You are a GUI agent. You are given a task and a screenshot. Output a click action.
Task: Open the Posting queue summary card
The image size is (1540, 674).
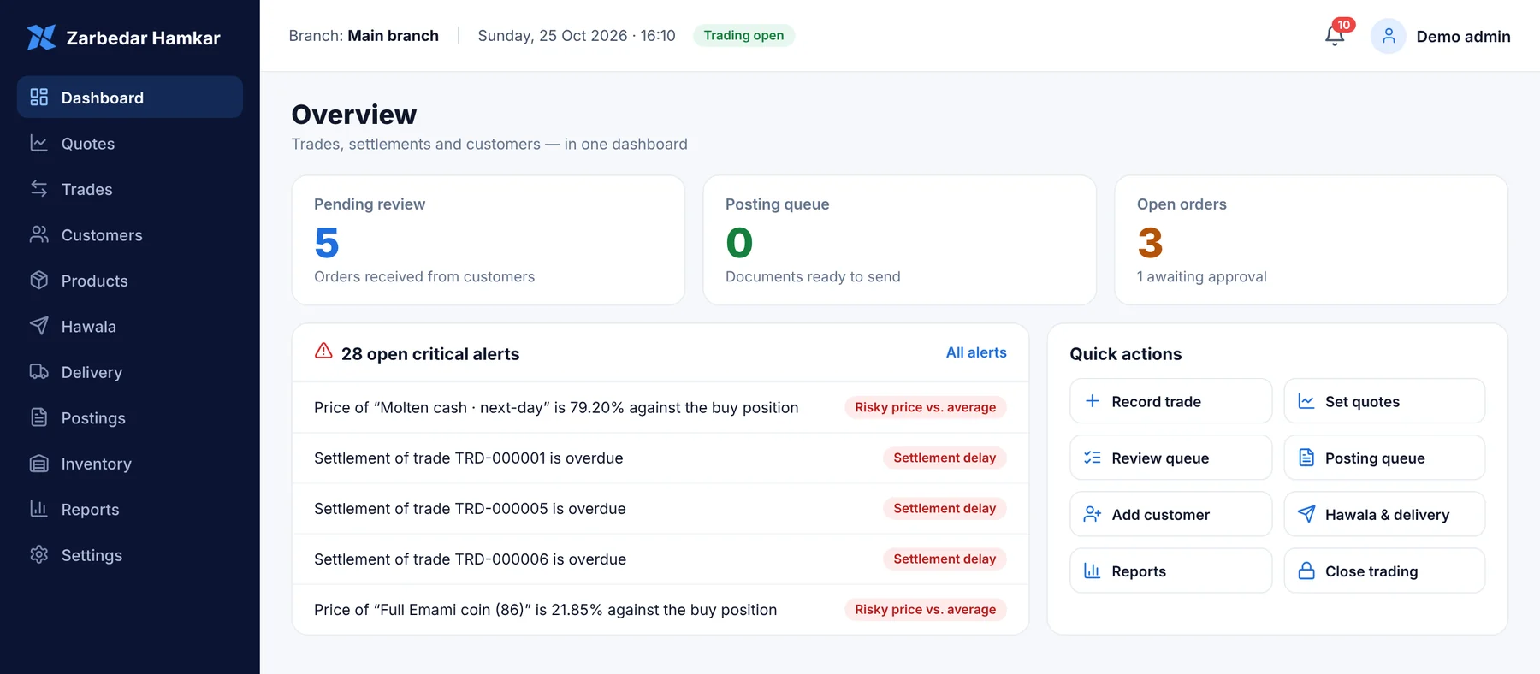pyautogui.click(x=900, y=240)
